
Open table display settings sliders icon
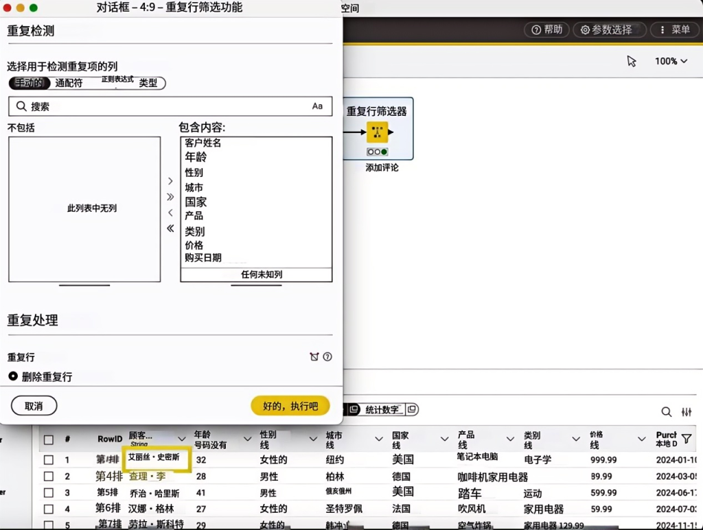pos(687,412)
